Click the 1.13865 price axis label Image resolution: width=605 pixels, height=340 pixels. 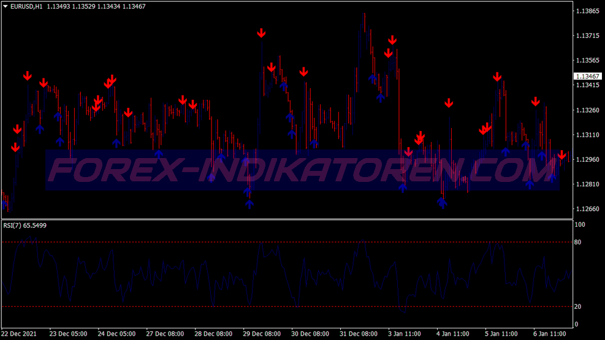pyautogui.click(x=587, y=11)
